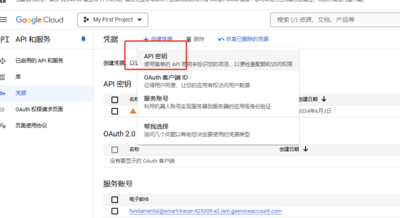Click the orange warning triangle icon

coord(133,111)
